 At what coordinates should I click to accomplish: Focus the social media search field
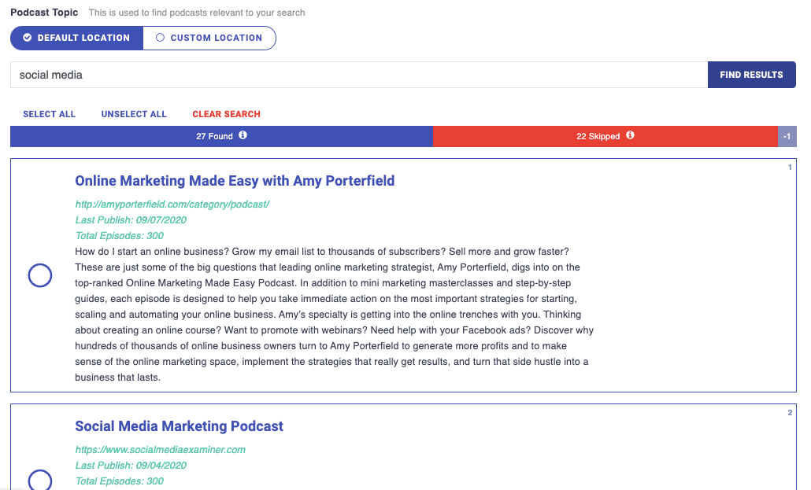click(359, 75)
